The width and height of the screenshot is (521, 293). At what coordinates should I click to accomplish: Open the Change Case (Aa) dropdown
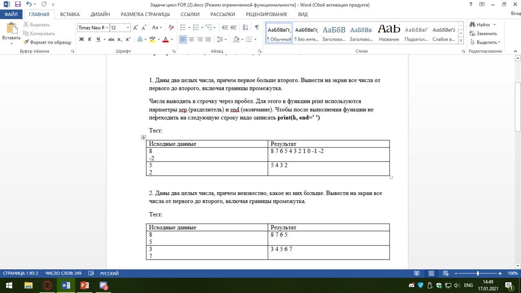(x=157, y=28)
